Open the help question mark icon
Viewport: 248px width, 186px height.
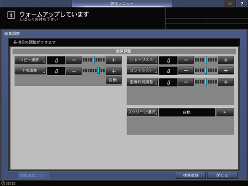[x=242, y=3]
